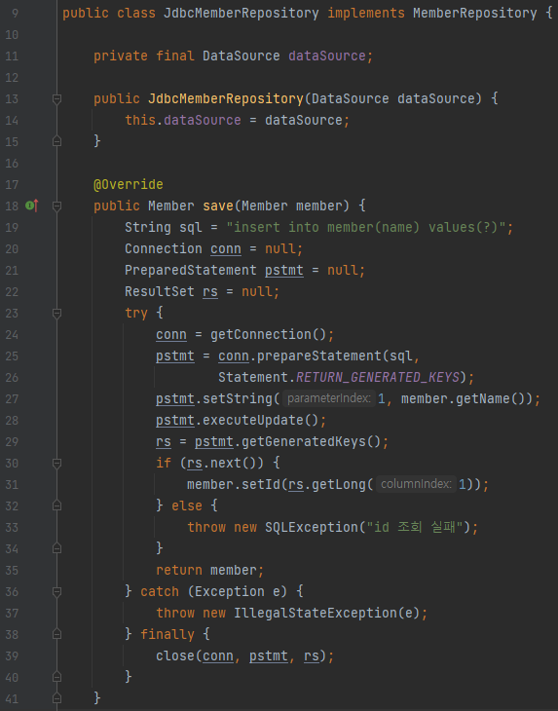This screenshot has width=558, height=711.
Task: Collapse the try block fold marker on line 23
Action: pyautogui.click(x=56, y=314)
